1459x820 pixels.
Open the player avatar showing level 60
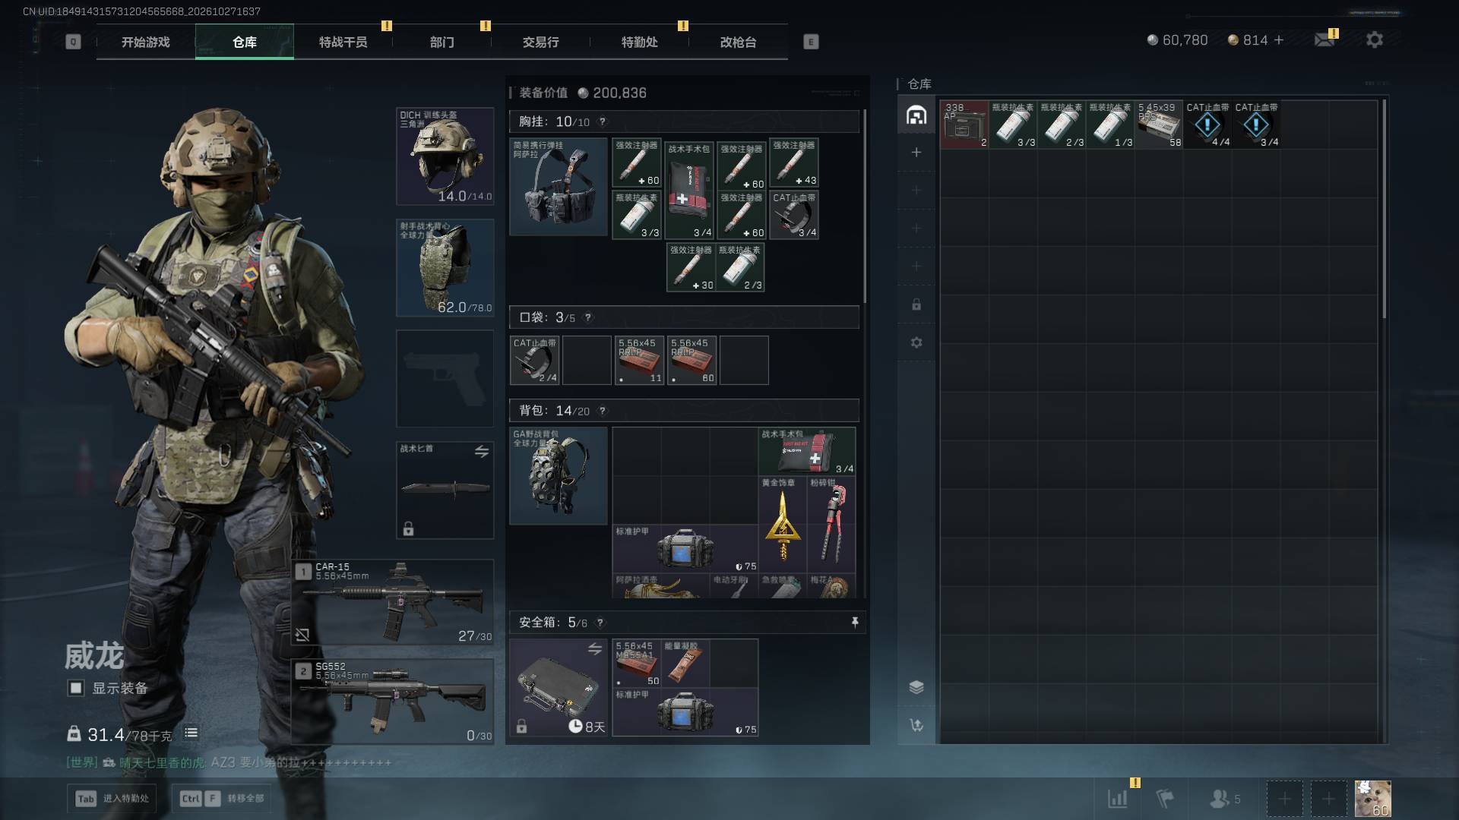(x=1372, y=799)
